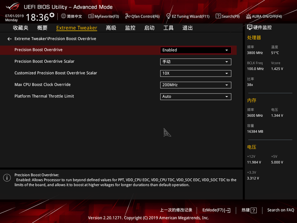Click the 1.344 V memory voltage value
Viewport: 297px width, 223px height.
click(277, 116)
